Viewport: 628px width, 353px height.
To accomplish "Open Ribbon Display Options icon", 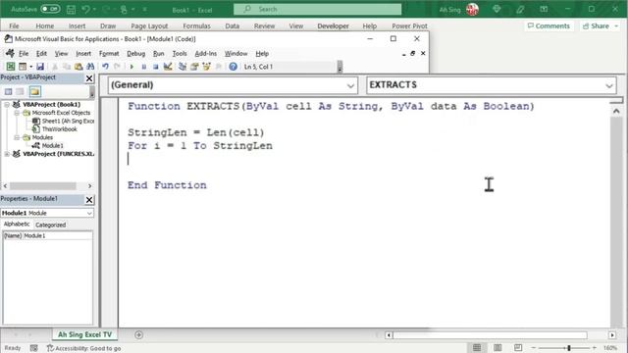I will pyautogui.click(x=544, y=9).
